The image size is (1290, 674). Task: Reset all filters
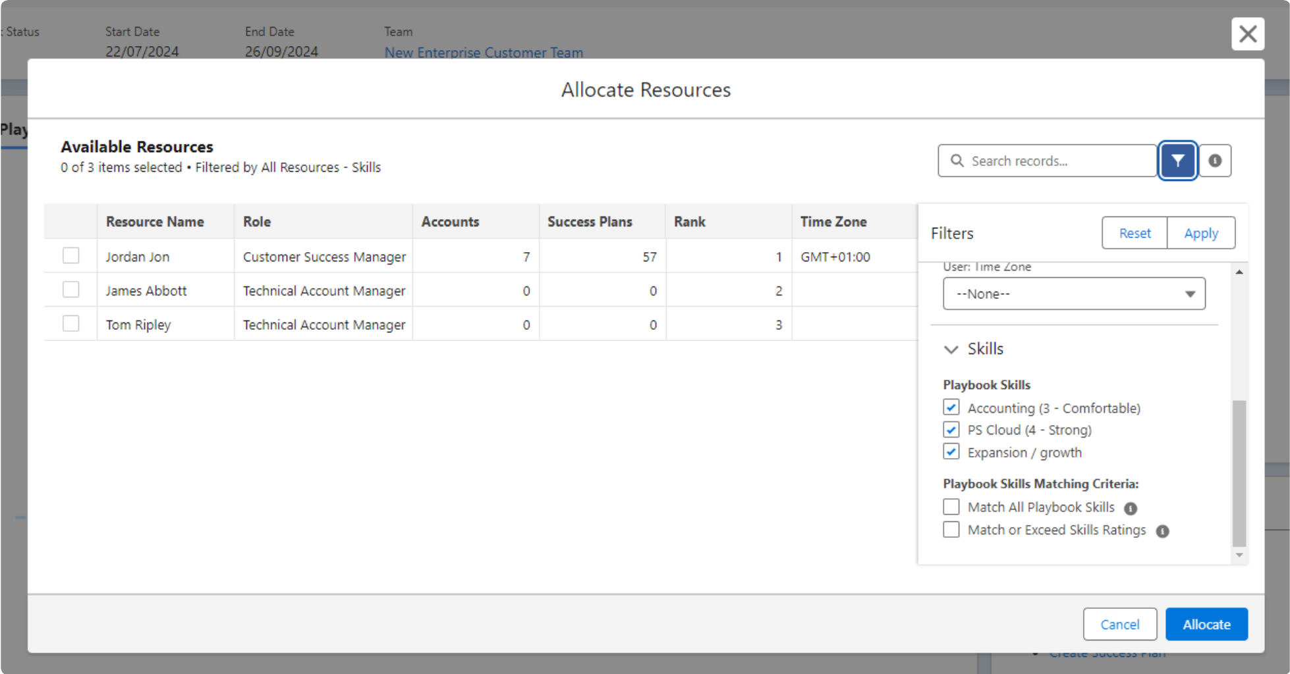(x=1134, y=232)
